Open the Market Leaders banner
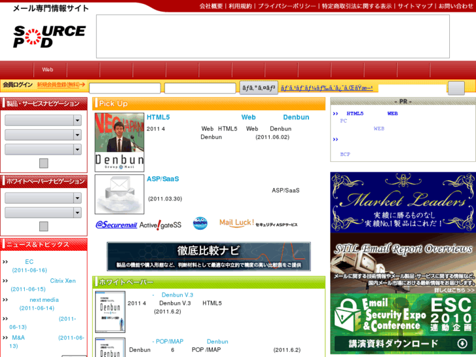This screenshot has width=476, height=357. (x=403, y=202)
